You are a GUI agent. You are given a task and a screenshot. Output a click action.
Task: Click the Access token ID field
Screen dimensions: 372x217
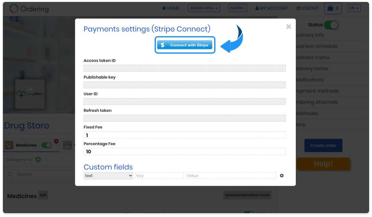pos(185,68)
